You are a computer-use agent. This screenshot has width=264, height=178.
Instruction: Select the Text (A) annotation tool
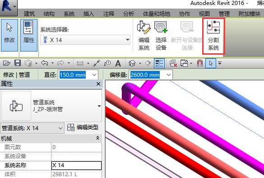pos(118,64)
